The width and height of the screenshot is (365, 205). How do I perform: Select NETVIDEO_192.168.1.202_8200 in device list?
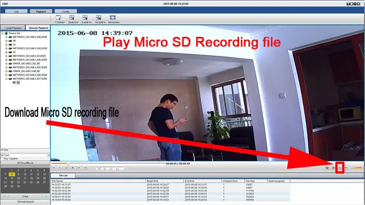pos(30,67)
